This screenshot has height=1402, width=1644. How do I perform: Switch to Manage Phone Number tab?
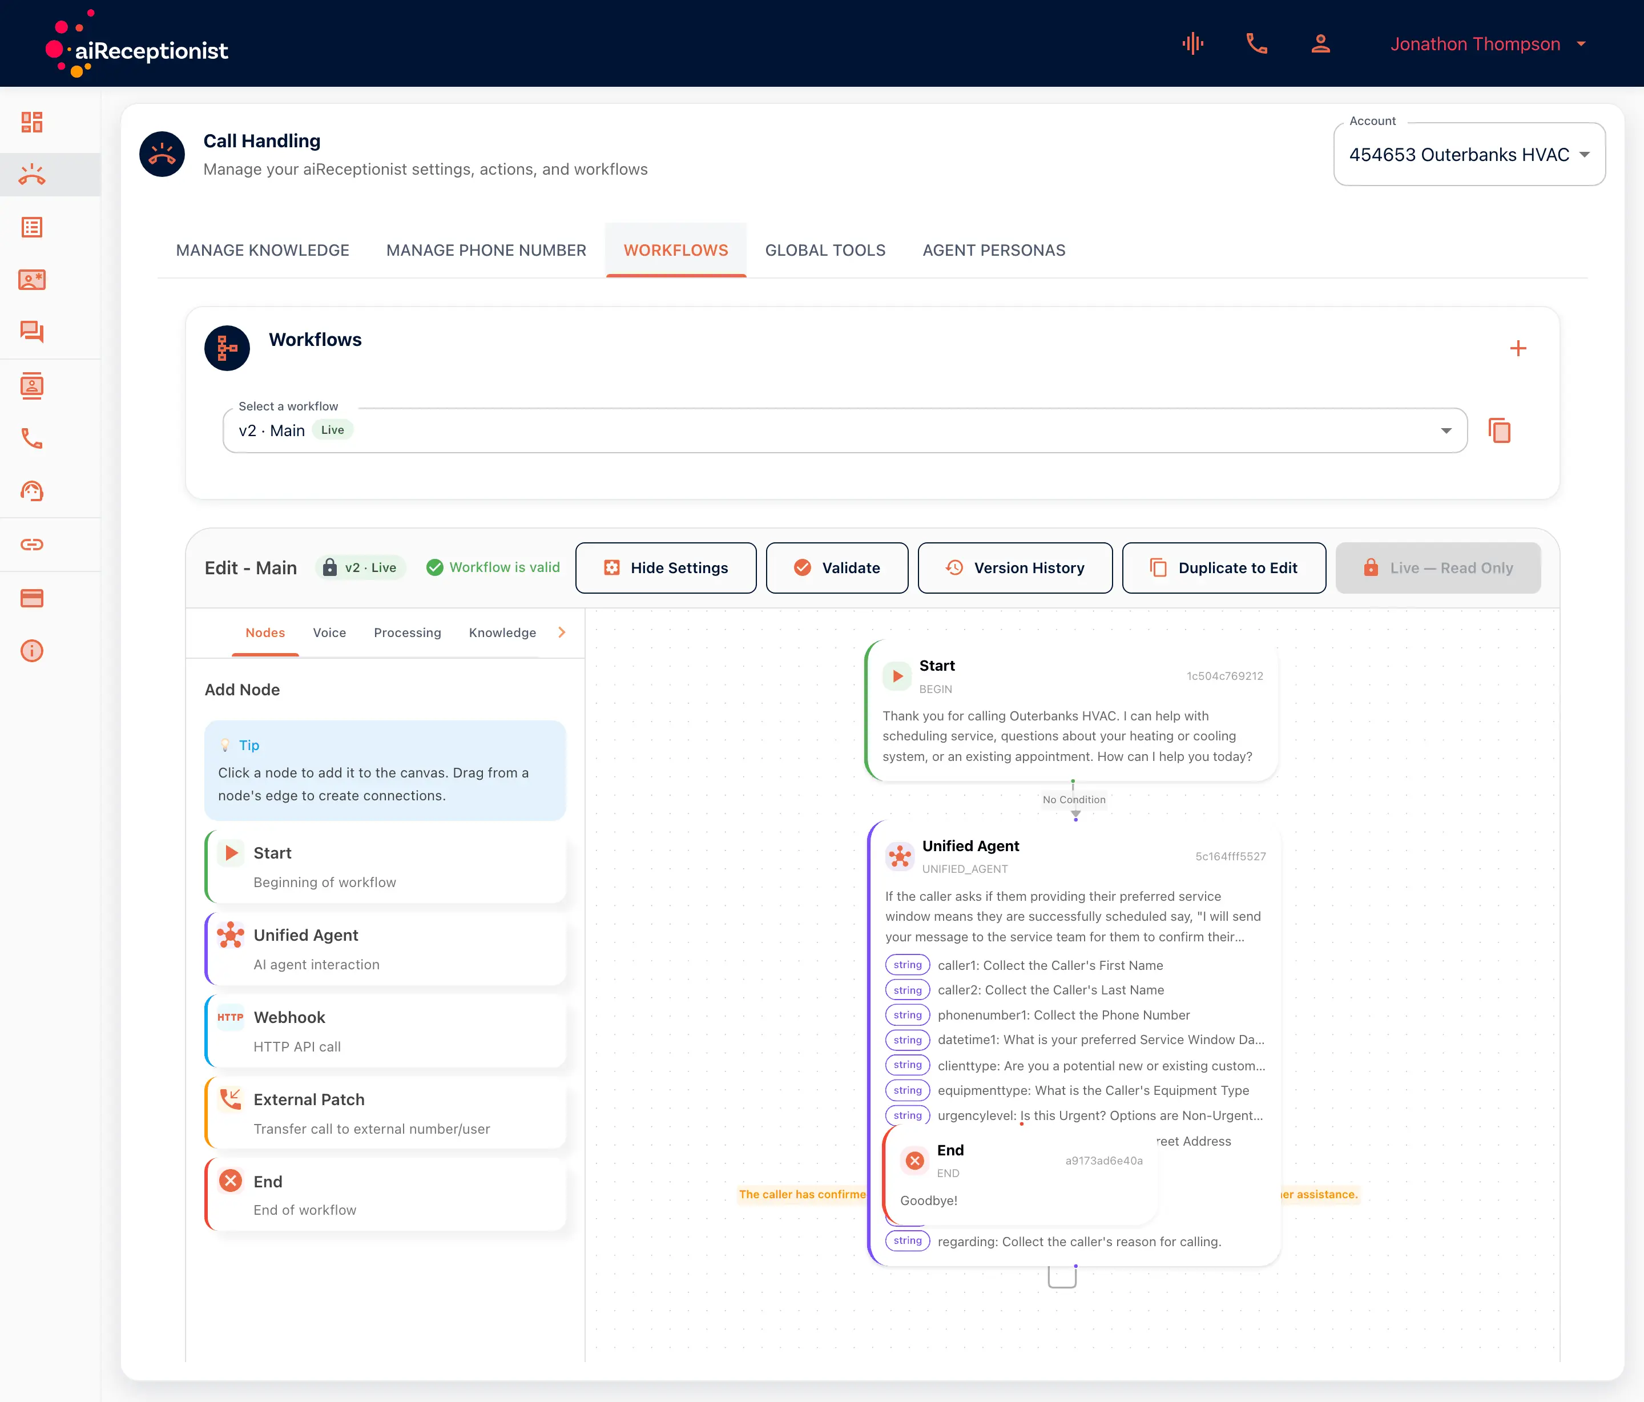point(486,251)
